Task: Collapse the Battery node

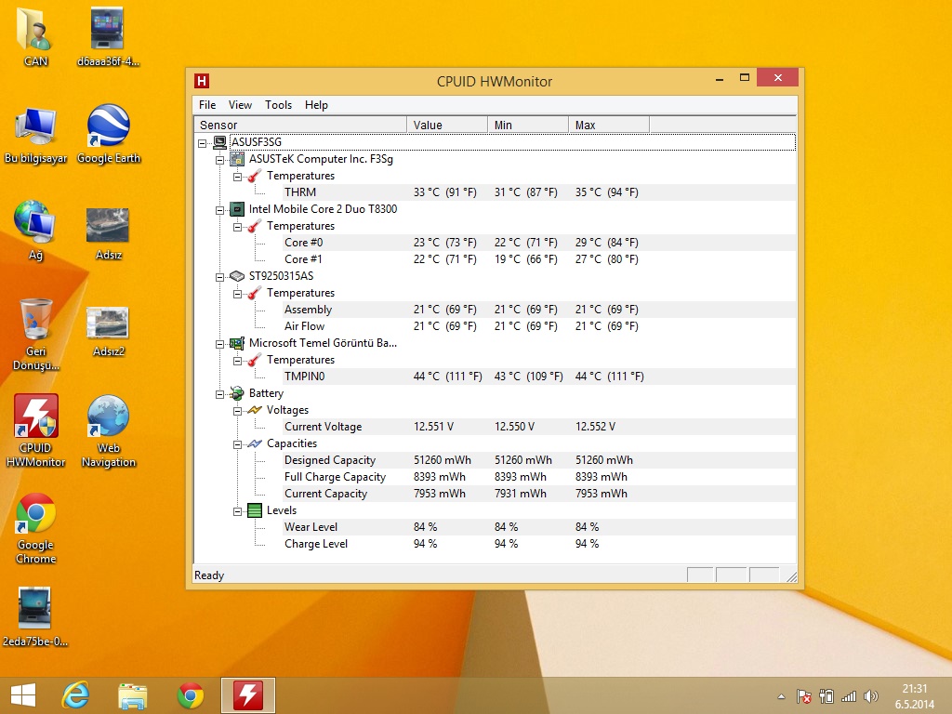Action: [219, 394]
